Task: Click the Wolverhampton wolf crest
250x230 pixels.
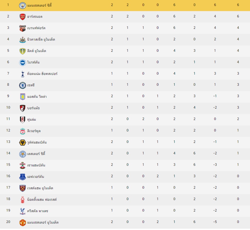Action: 22,143
